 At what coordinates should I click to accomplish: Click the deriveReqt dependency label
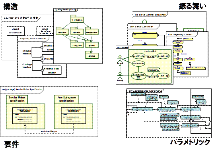pos(49,131)
